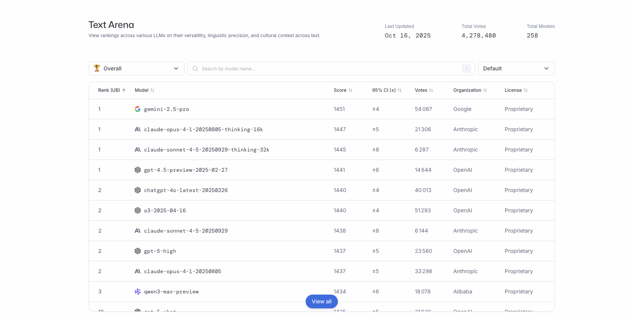Viewport: 632px width, 316px height.
Task: Click OpenAI icon beside gpt-4.5-preview-2025-02-27
Action: 137,170
